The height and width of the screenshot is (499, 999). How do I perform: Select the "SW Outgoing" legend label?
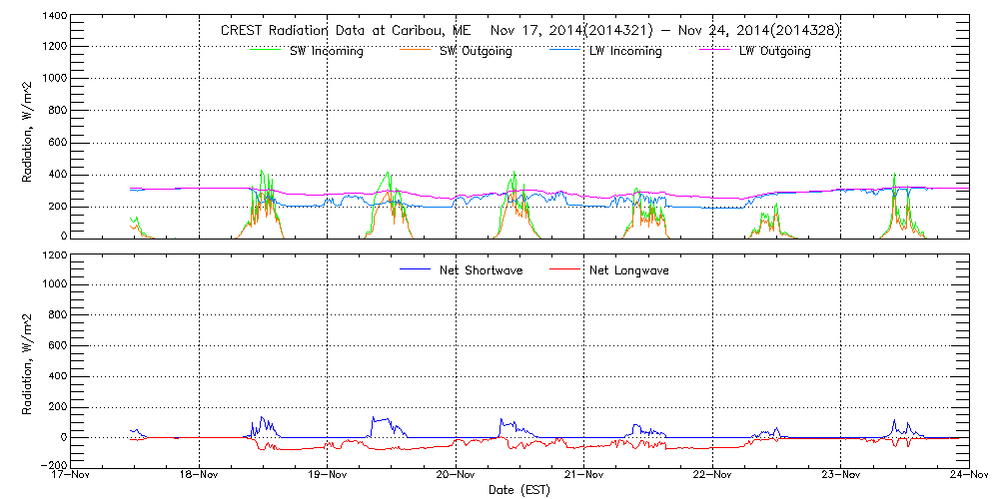point(476,52)
